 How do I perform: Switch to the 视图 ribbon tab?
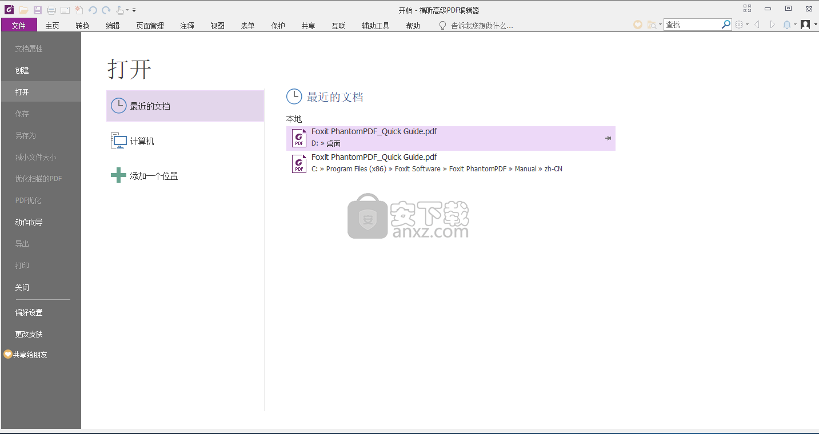[217, 26]
